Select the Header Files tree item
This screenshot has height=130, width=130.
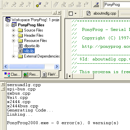point(34,35)
